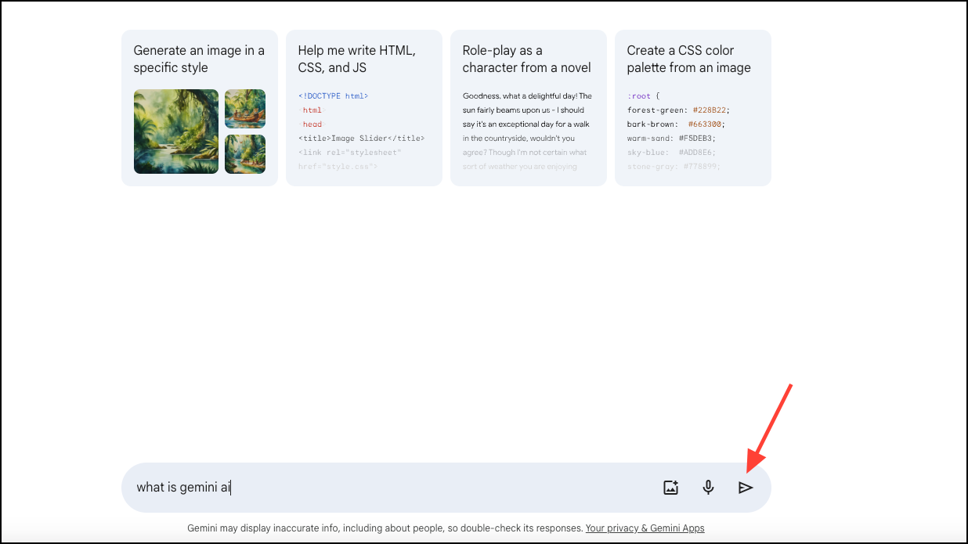Image resolution: width=968 pixels, height=544 pixels.
Task: Click the <!DOCTYPE html> code line
Action: [333, 96]
